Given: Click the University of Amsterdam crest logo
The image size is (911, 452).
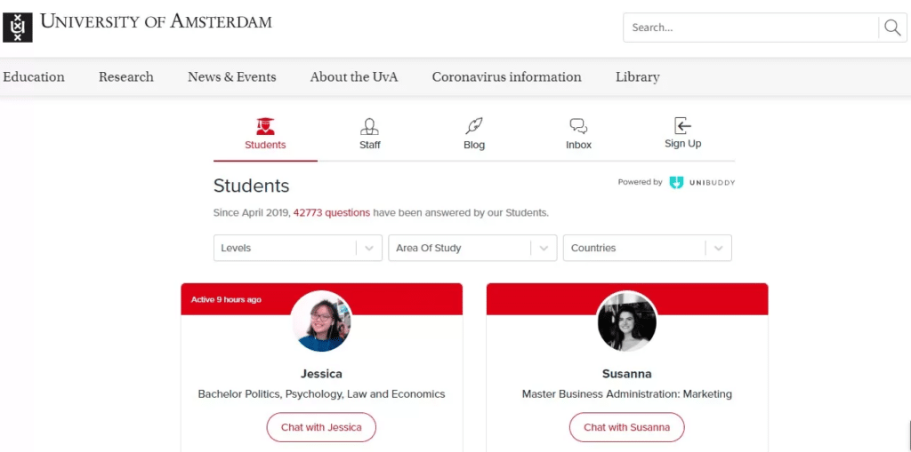Looking at the screenshot, I should 18,28.
